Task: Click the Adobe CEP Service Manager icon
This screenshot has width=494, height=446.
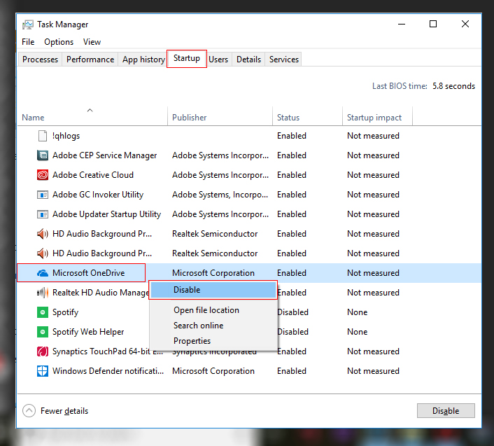Action: (43, 155)
